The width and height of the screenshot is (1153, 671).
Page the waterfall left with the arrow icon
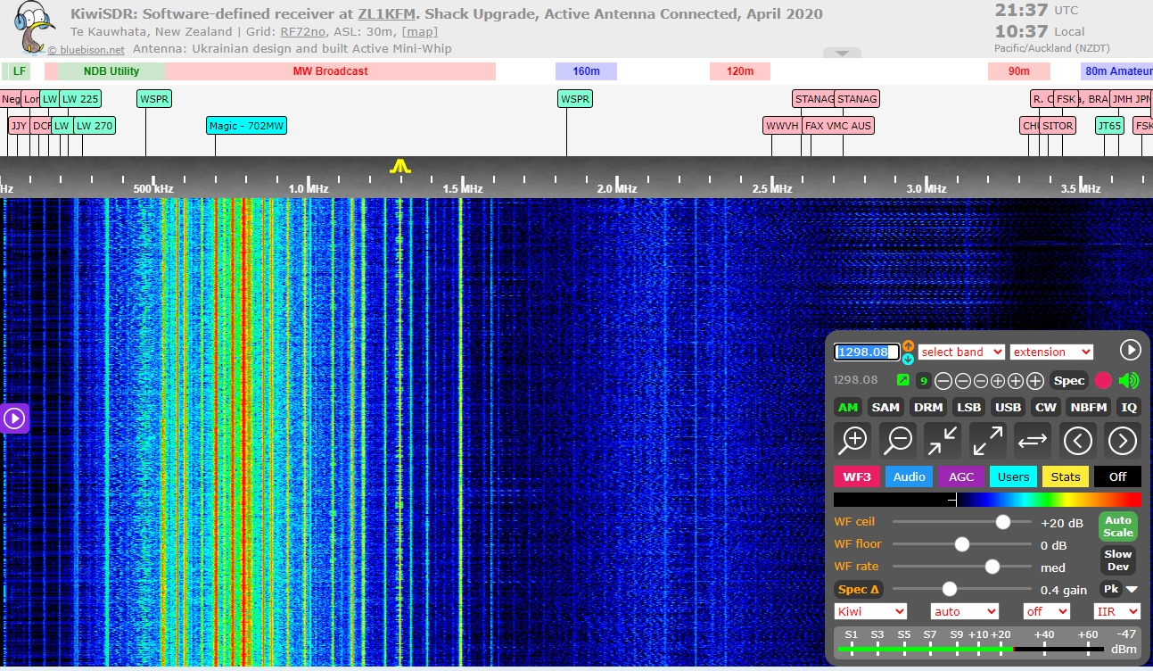pos(1078,440)
